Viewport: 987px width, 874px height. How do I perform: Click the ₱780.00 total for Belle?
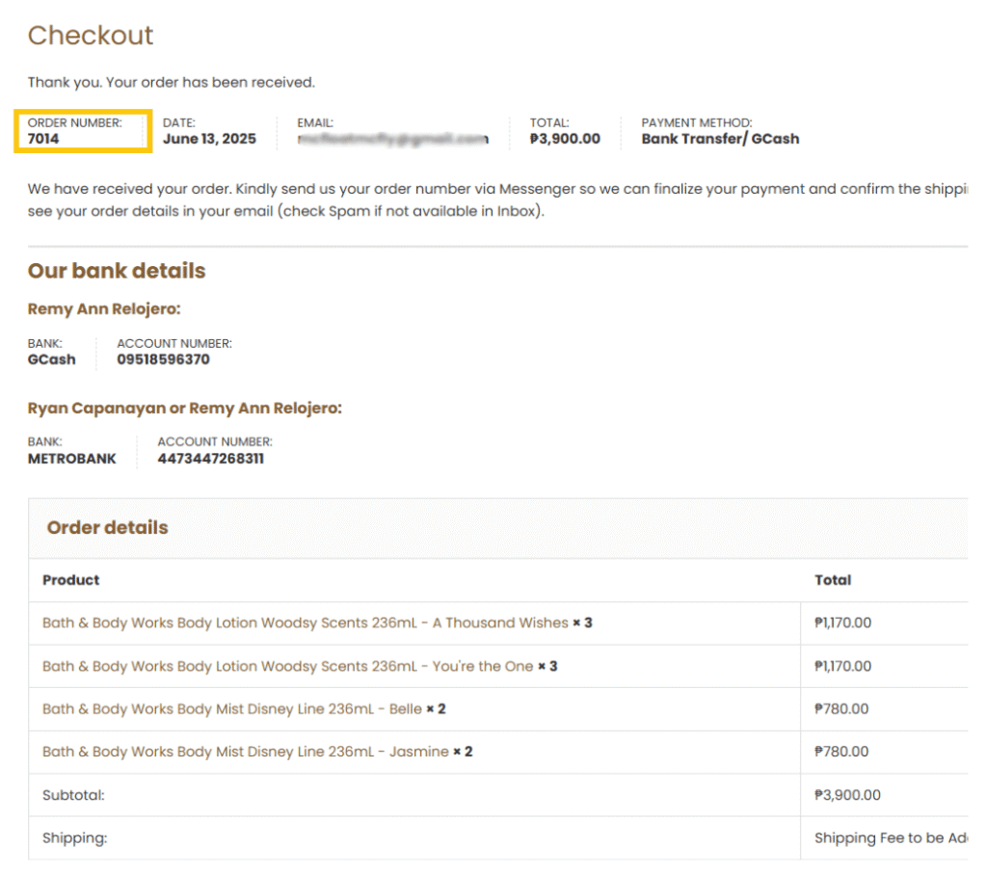coord(841,709)
